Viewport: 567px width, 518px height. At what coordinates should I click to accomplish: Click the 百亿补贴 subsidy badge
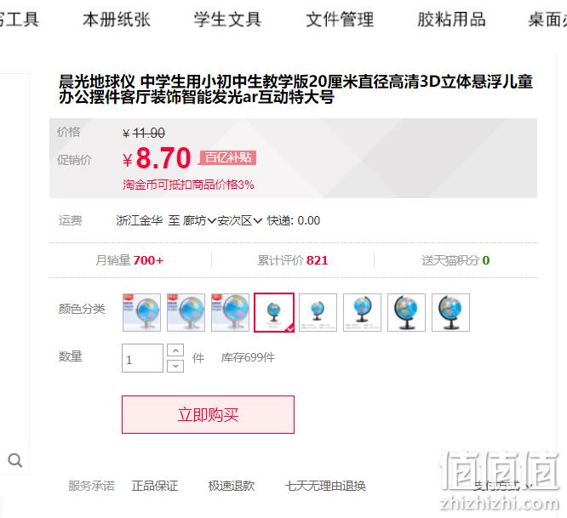[x=228, y=157]
